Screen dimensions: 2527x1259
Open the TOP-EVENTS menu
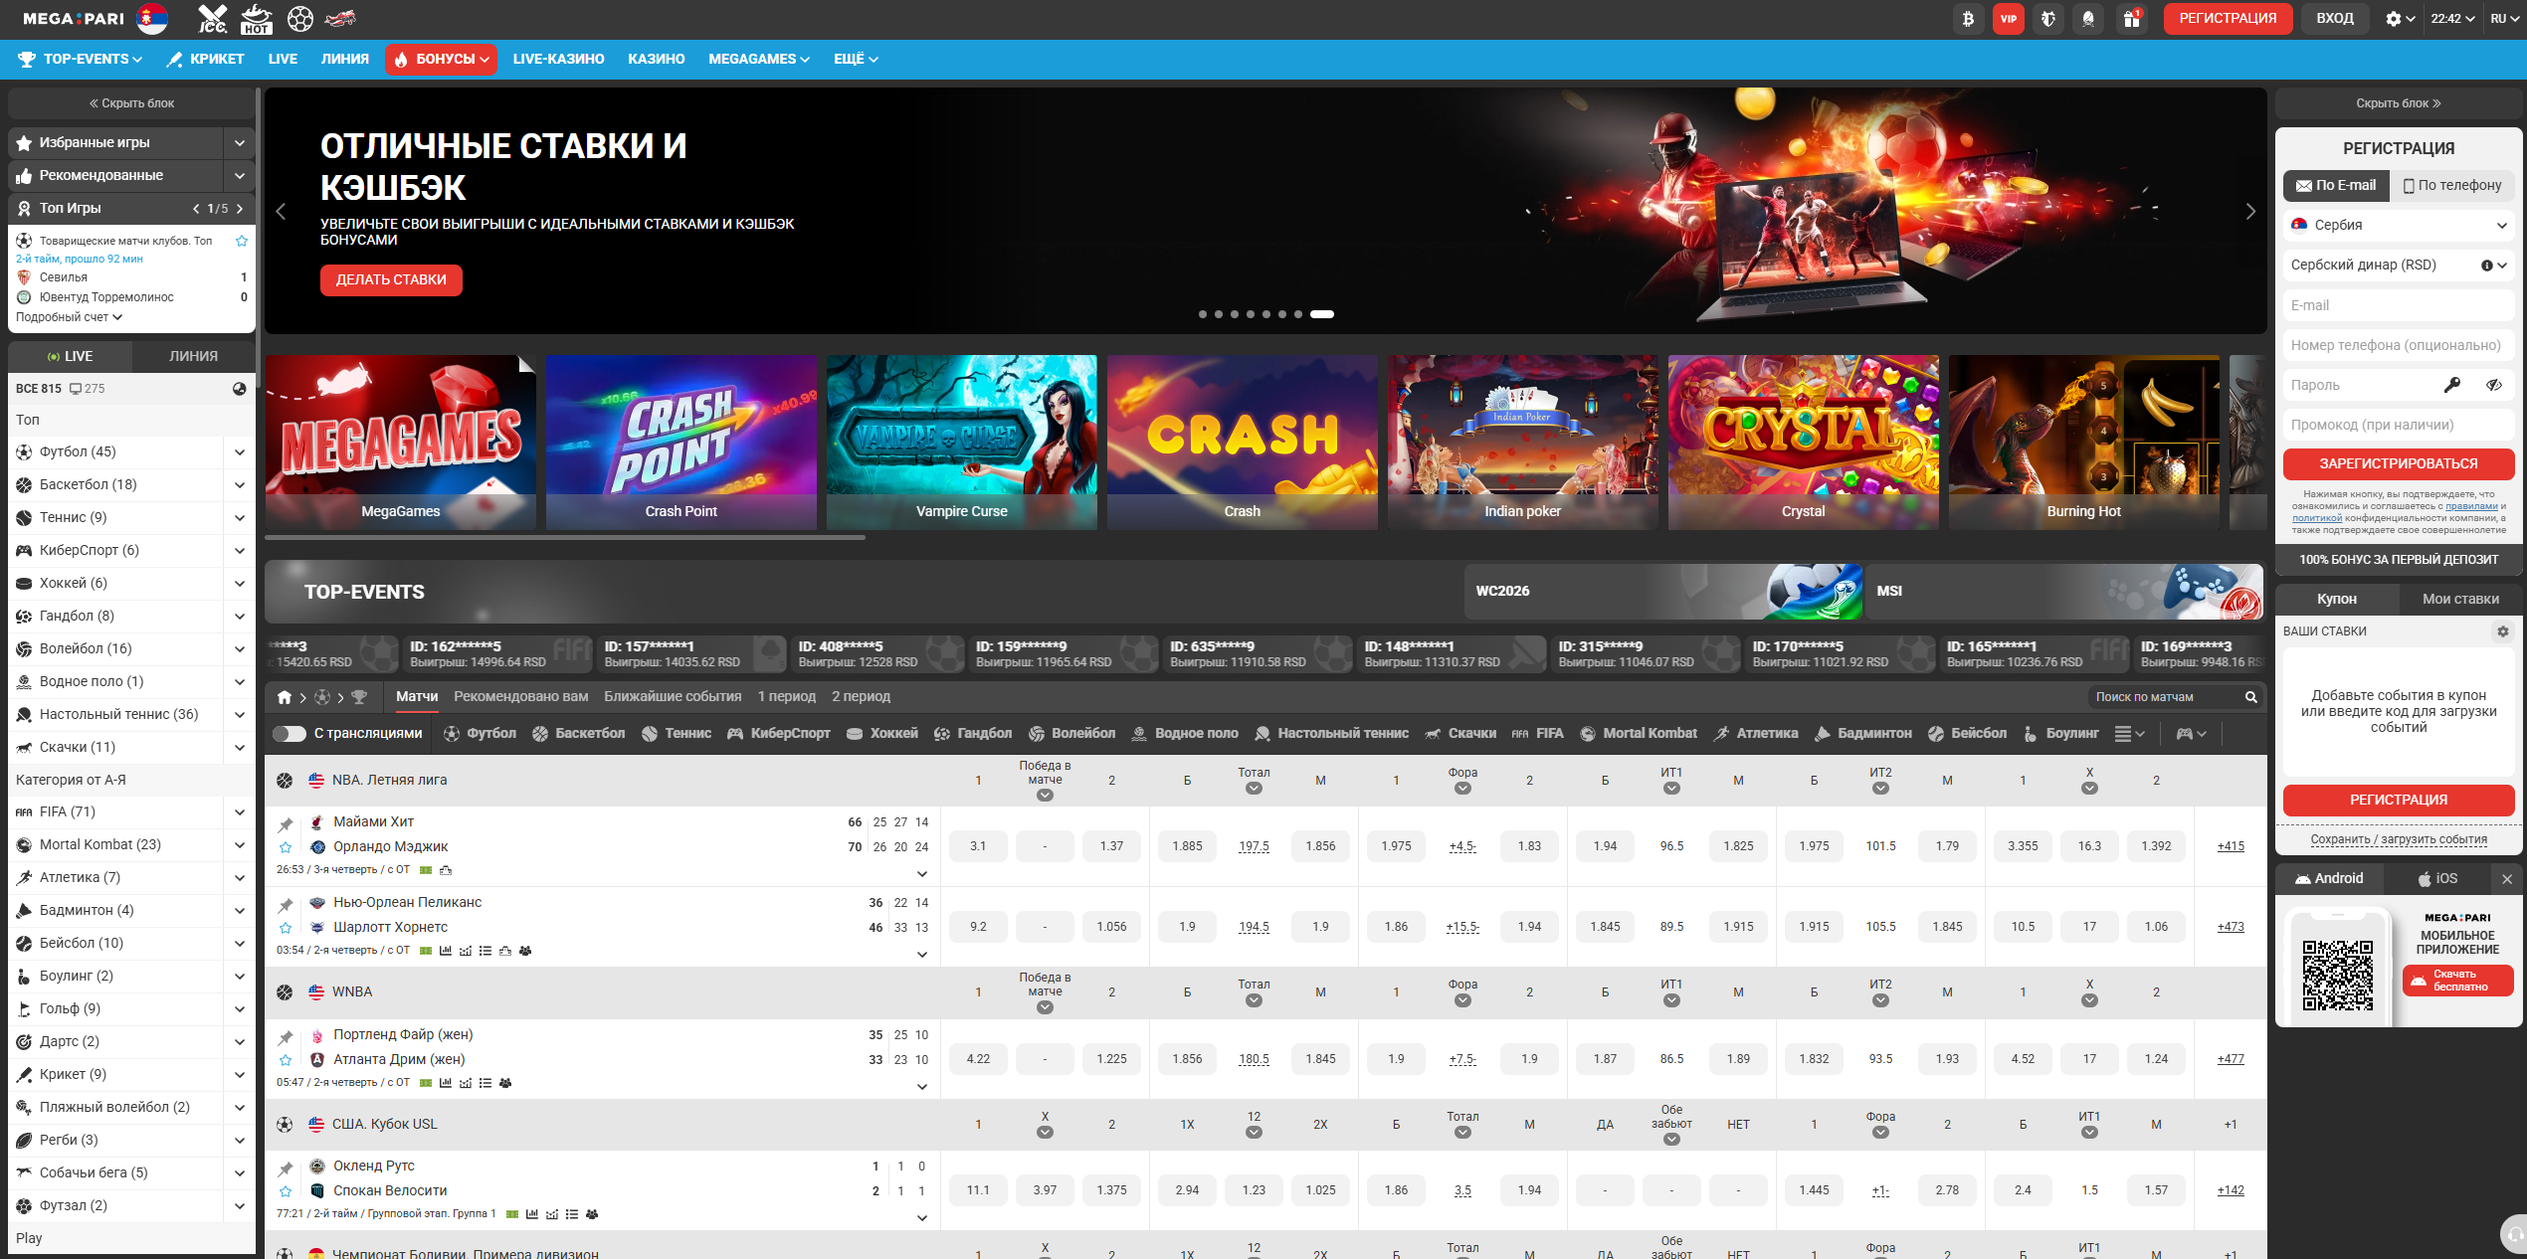[81, 60]
